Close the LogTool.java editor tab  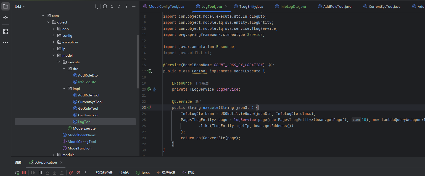coord(226,6)
